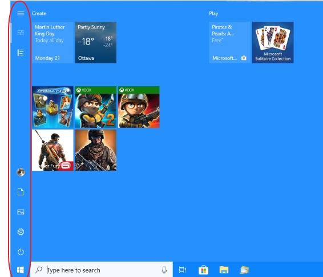The image size is (323, 277).
Task: Show the pinned tiles view
Action: 21,33
